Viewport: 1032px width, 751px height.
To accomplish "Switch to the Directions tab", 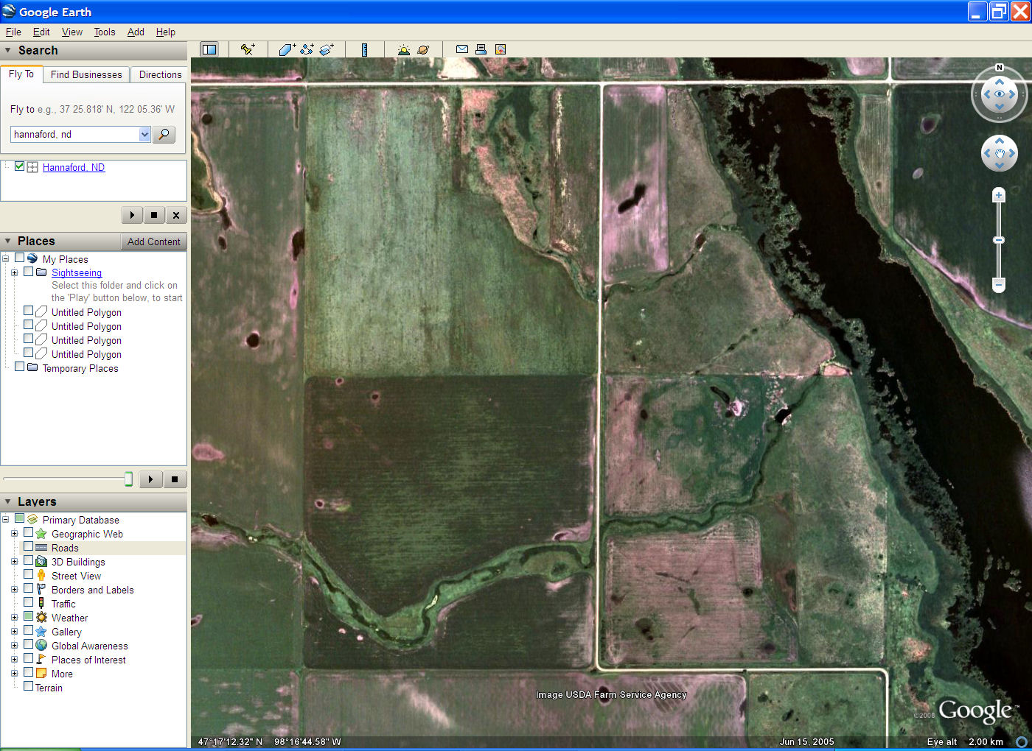I will pos(160,74).
